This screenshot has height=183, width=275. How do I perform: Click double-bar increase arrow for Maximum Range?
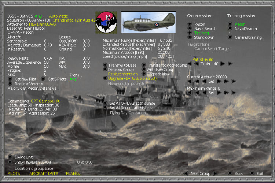(x=234, y=93)
